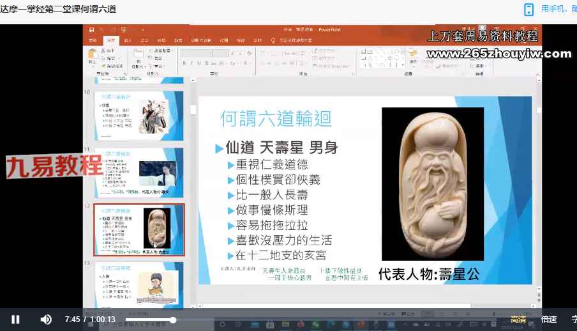Click the slide title 何謂六道輪迴

point(276,118)
